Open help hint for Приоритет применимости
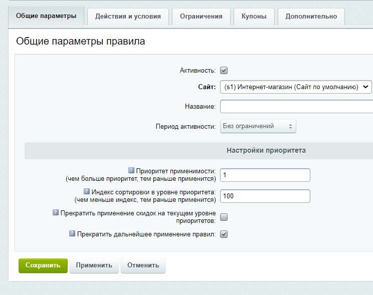This screenshot has width=373, height=295. 131,170
